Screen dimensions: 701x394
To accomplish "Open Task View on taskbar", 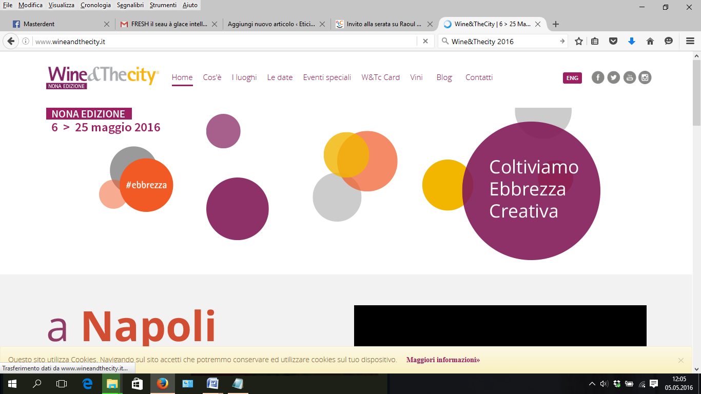I will click(x=62, y=384).
